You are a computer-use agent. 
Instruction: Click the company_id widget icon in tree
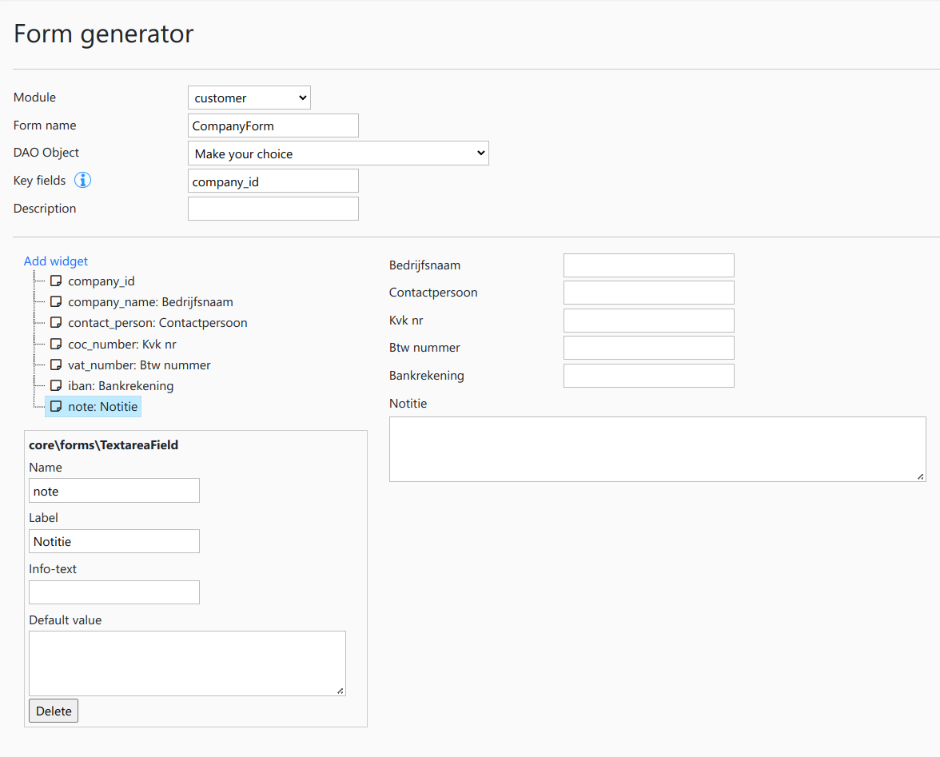point(56,281)
